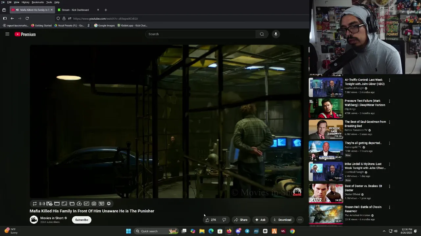Screen dimensions: 421x236
Task: Open the Frozen Hell: Battle of Chosin title
Action: click(363, 209)
